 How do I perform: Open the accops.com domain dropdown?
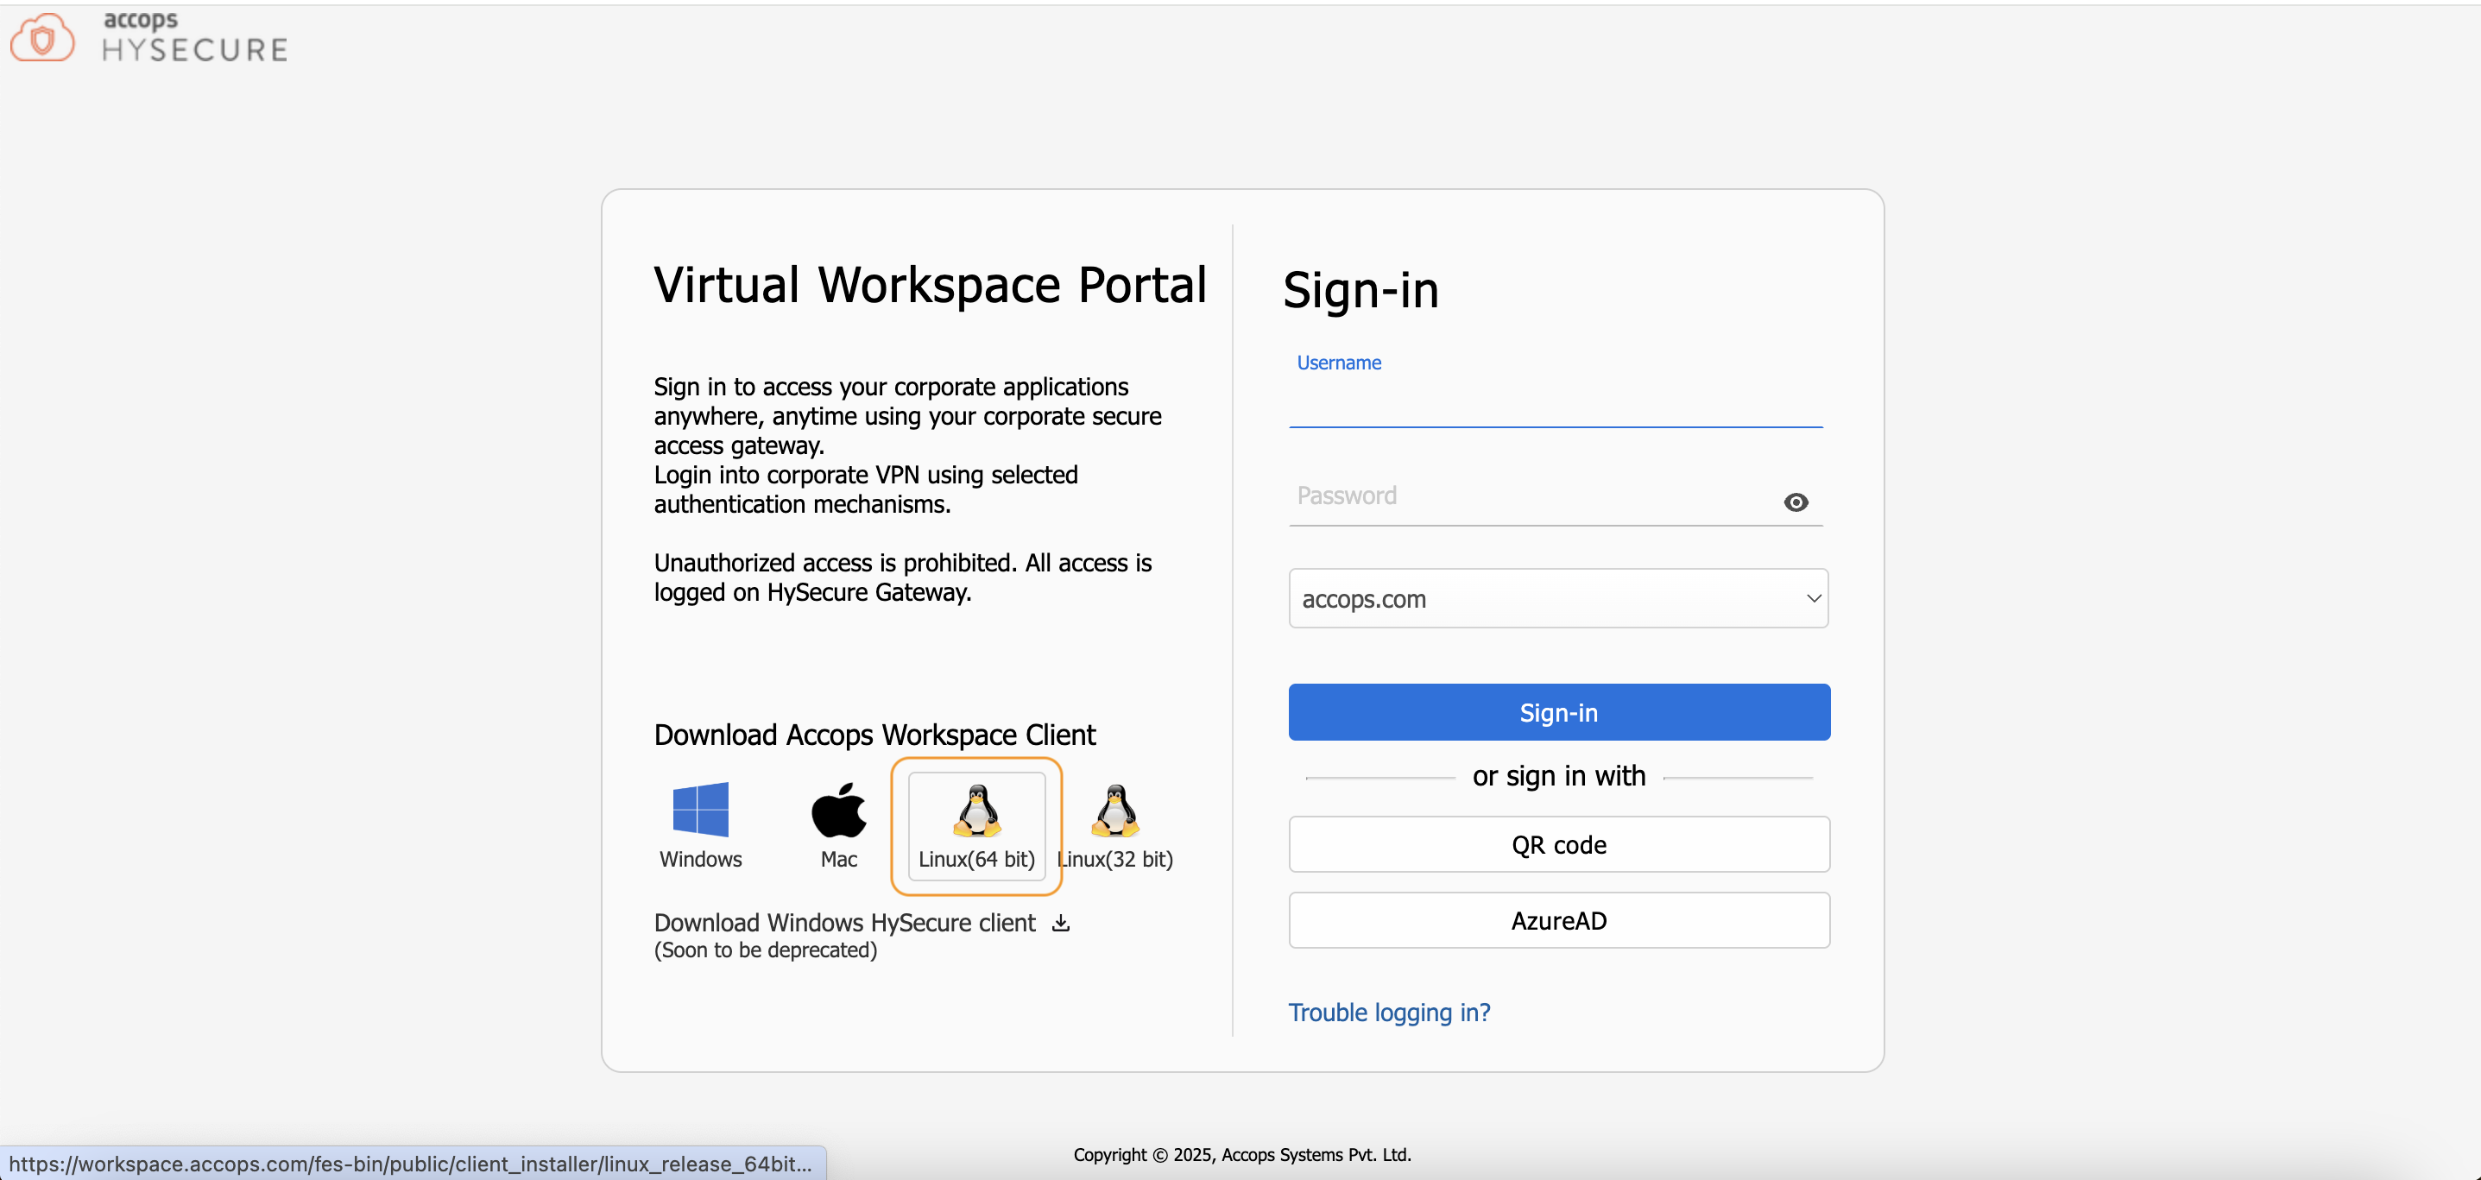click(1541, 598)
